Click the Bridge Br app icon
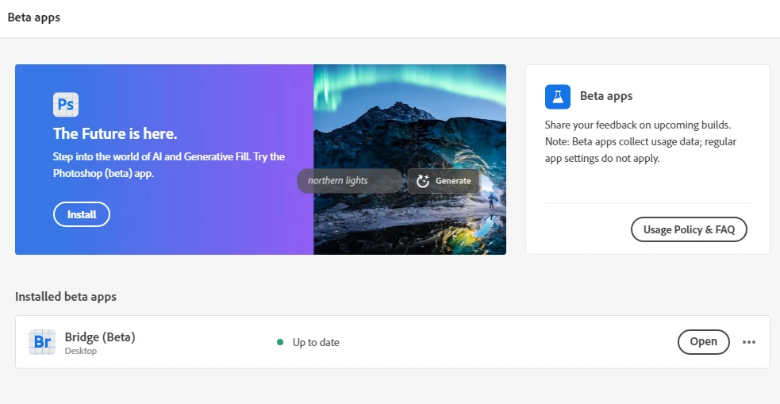Image resolution: width=780 pixels, height=404 pixels. point(42,342)
